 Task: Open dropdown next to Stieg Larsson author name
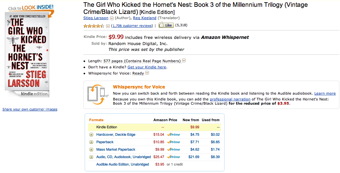point(112,18)
